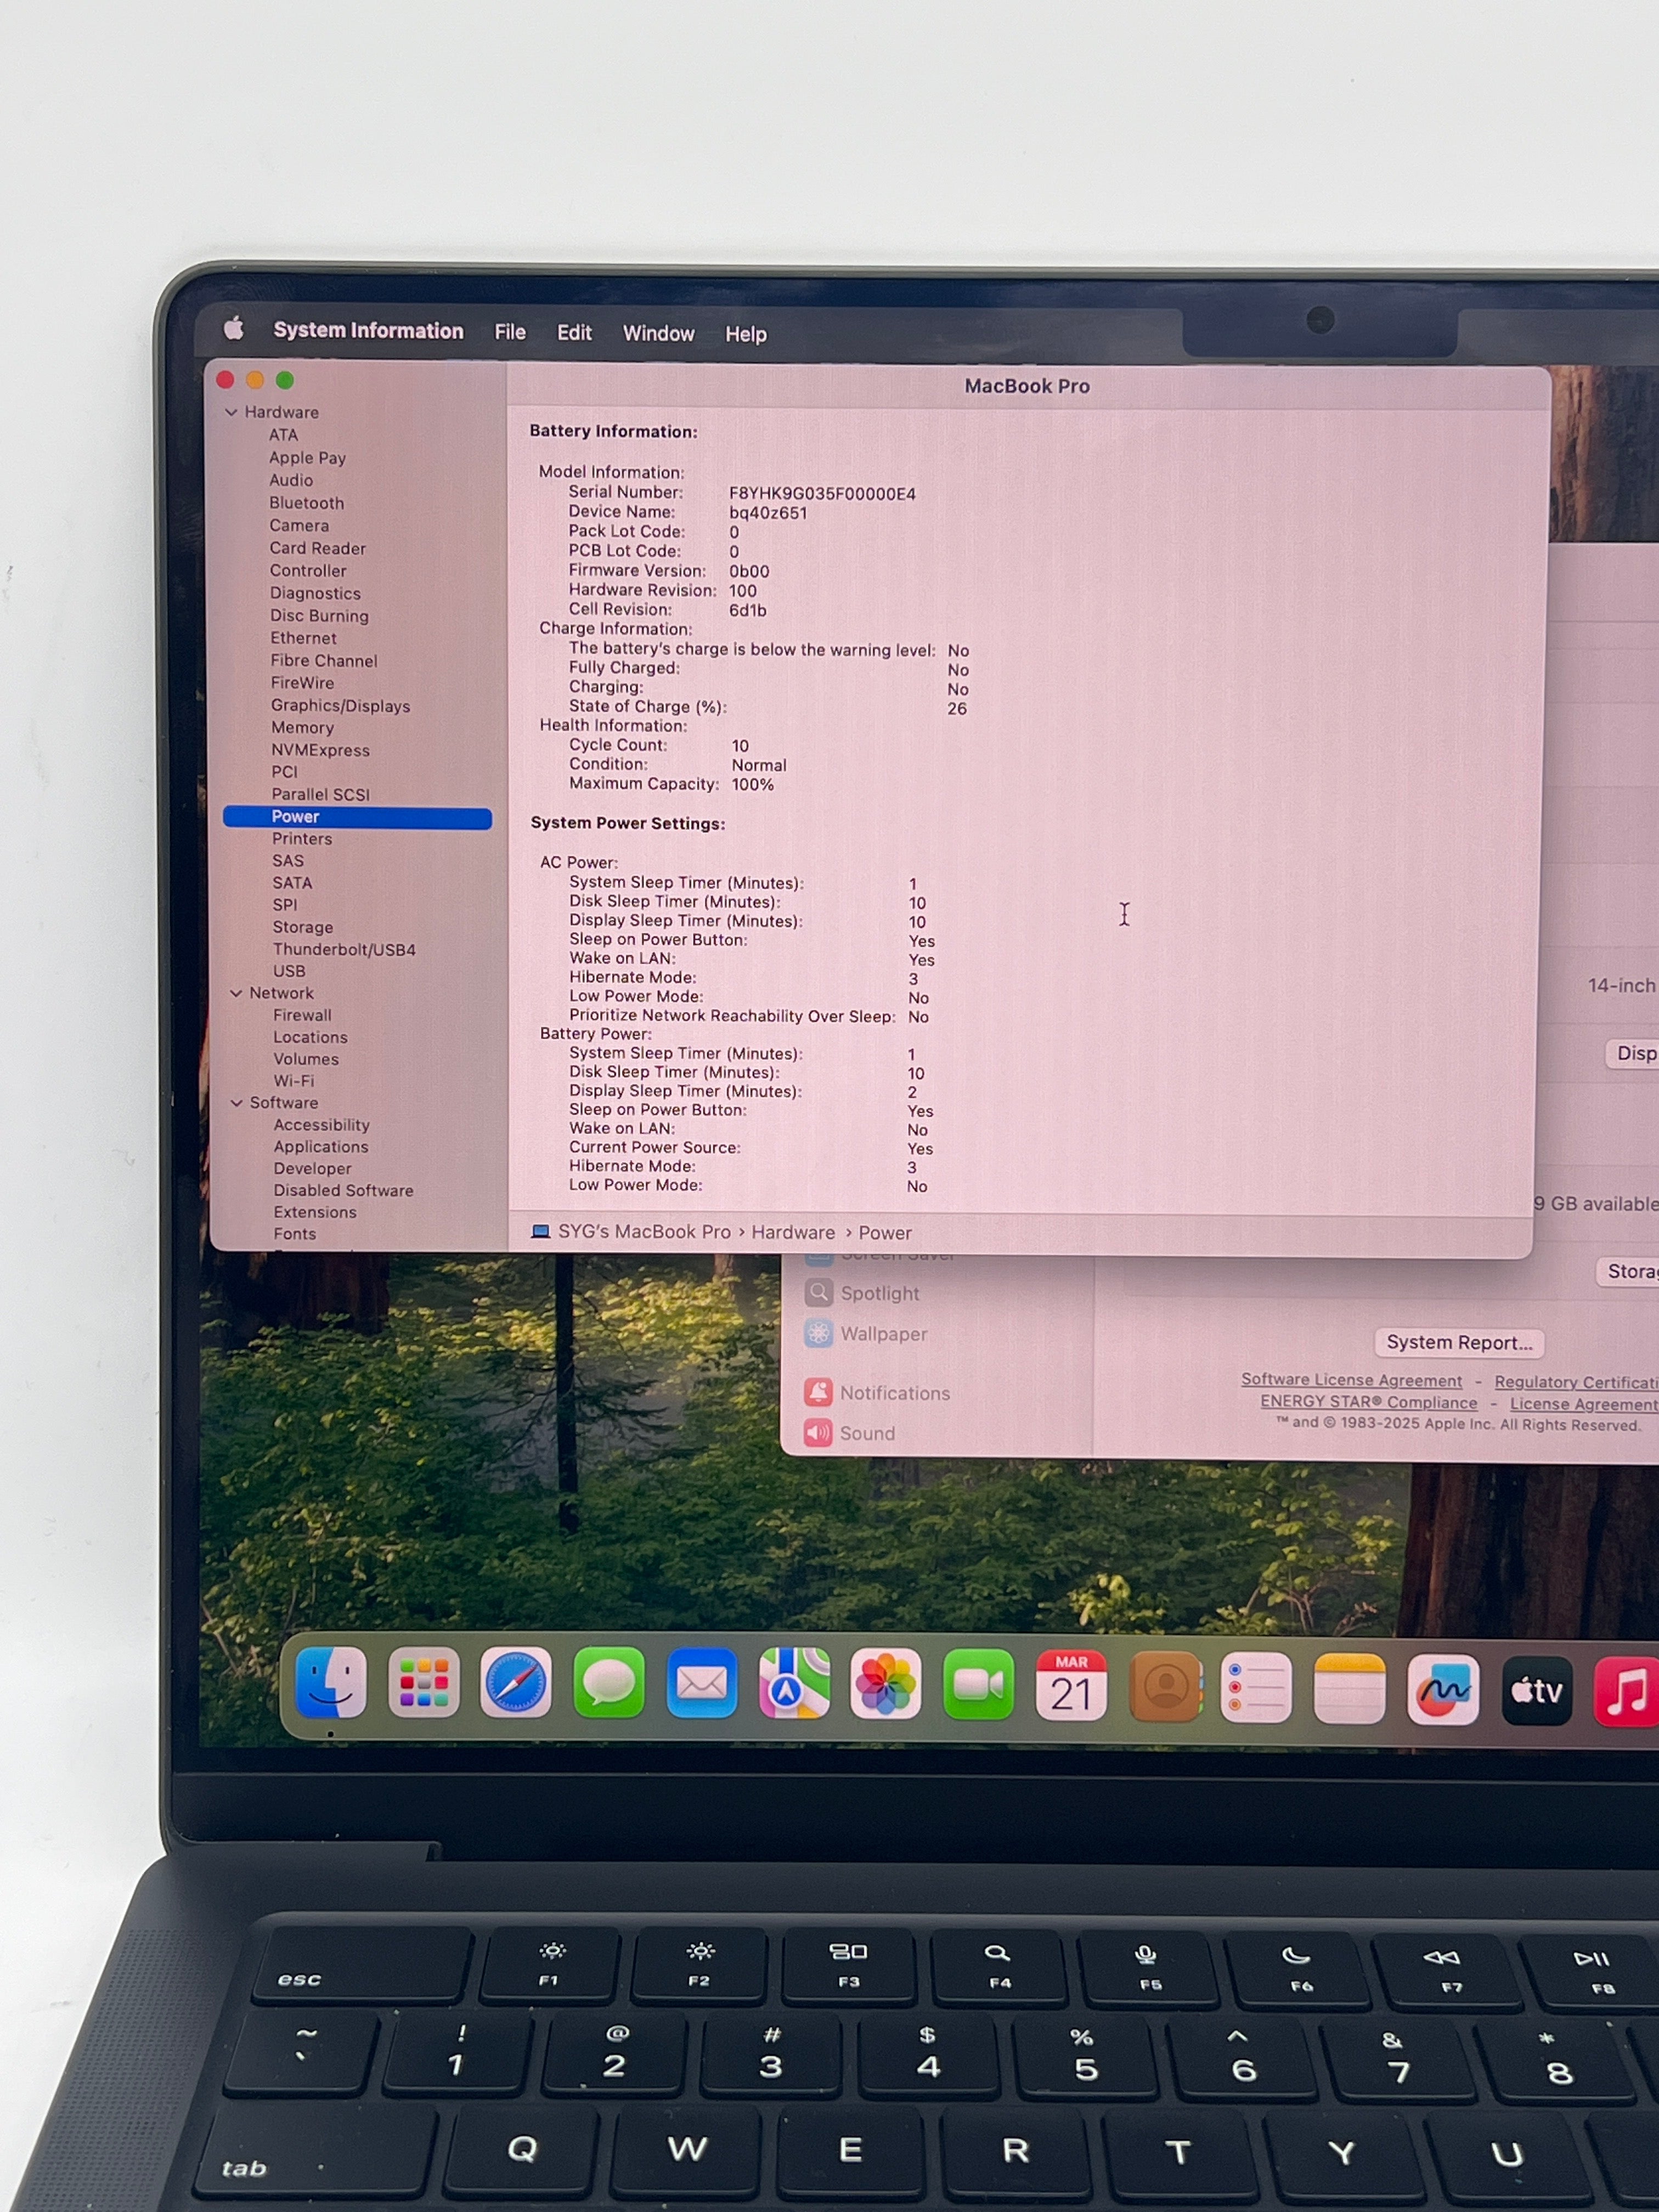Open the System Information menu
The height and width of the screenshot is (2212, 1659).
369,331
